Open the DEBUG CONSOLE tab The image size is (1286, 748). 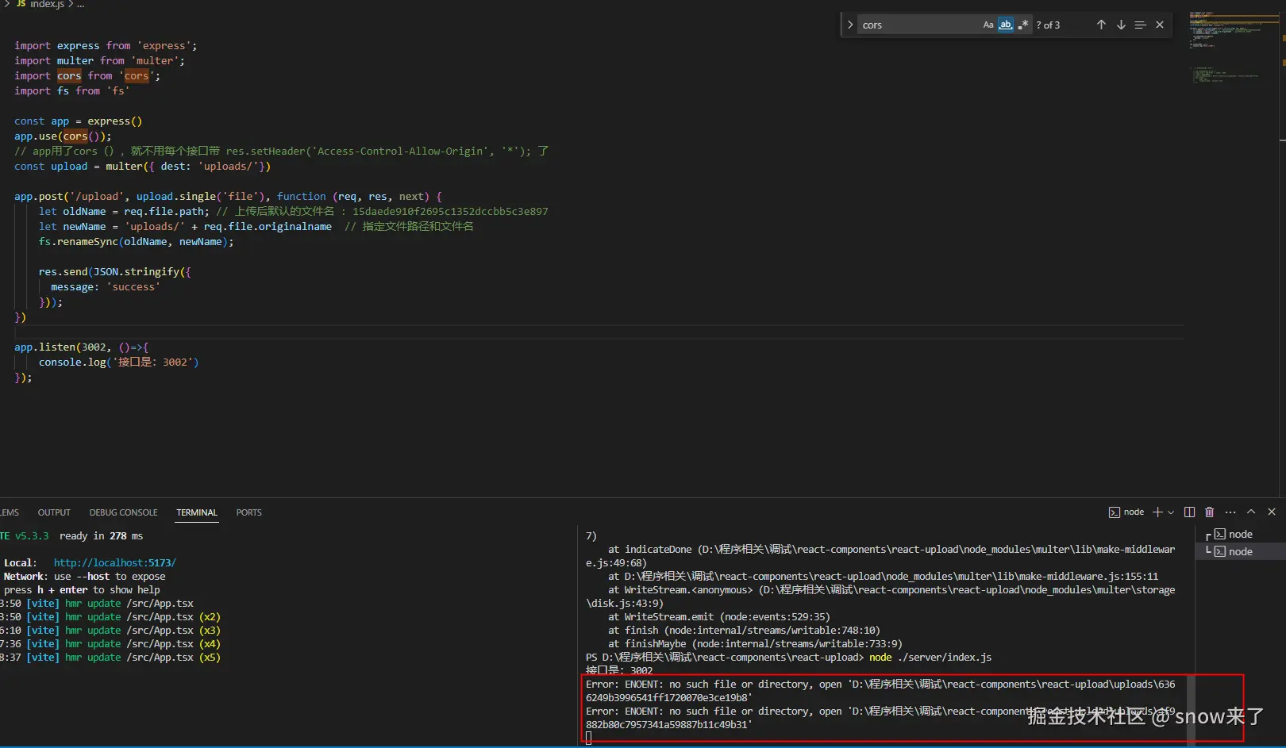[123, 512]
